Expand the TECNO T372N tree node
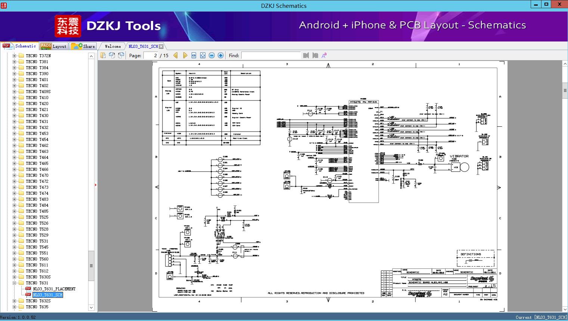The height and width of the screenshot is (321, 568). tap(15, 56)
